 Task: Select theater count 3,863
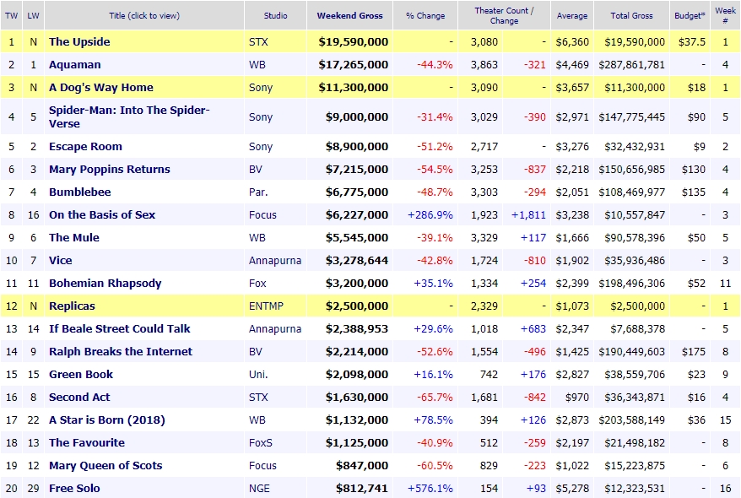pos(484,64)
